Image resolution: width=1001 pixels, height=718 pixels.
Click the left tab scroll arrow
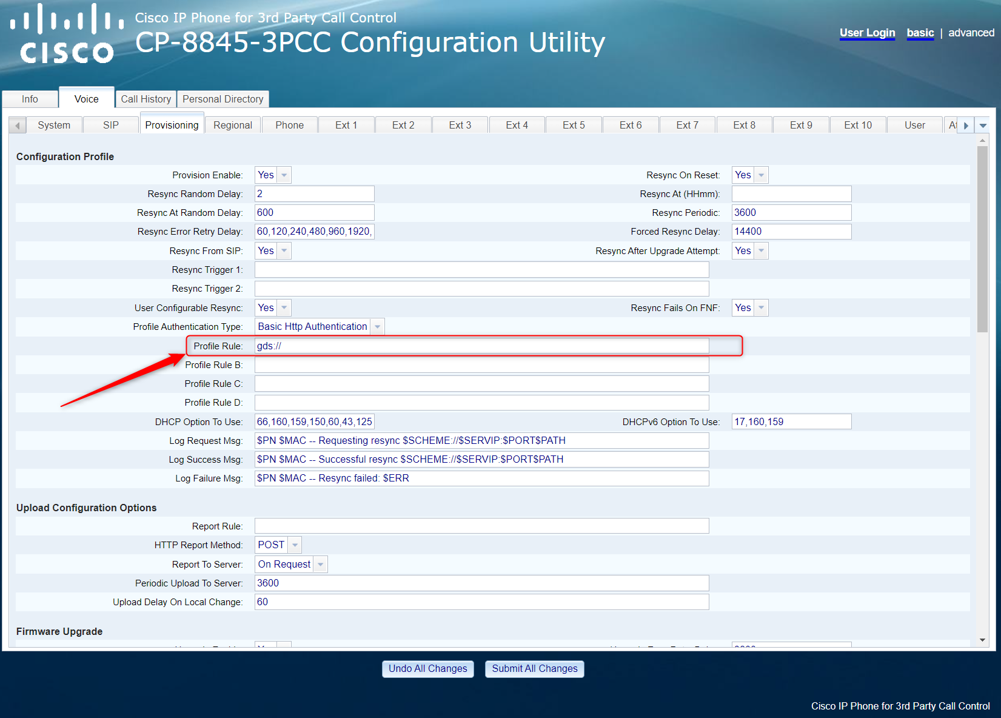17,125
